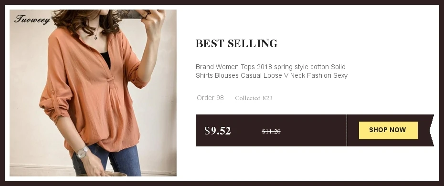
Task: Open the orange blouse product photo
Action: [x=93, y=93]
